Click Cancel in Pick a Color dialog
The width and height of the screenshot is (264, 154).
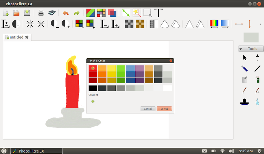(x=148, y=109)
